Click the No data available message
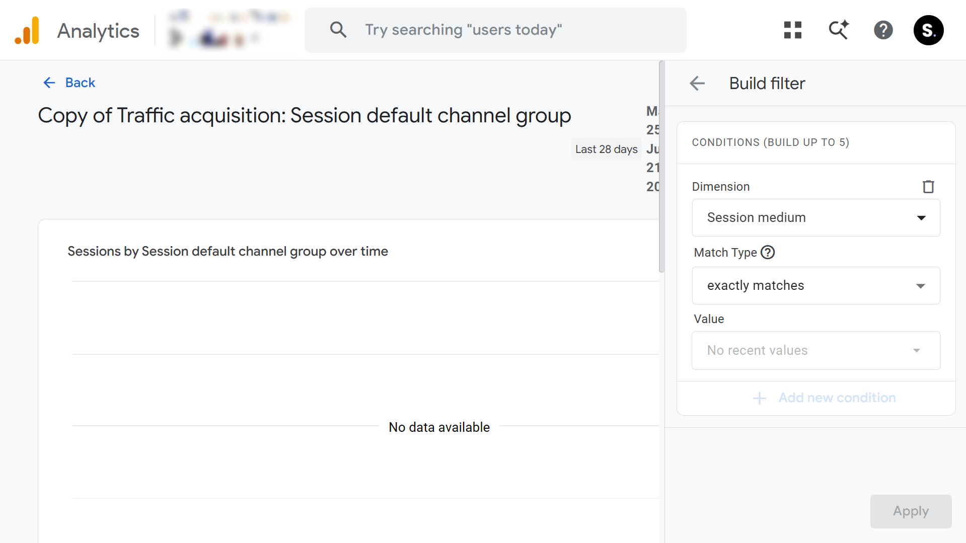 pyautogui.click(x=439, y=427)
